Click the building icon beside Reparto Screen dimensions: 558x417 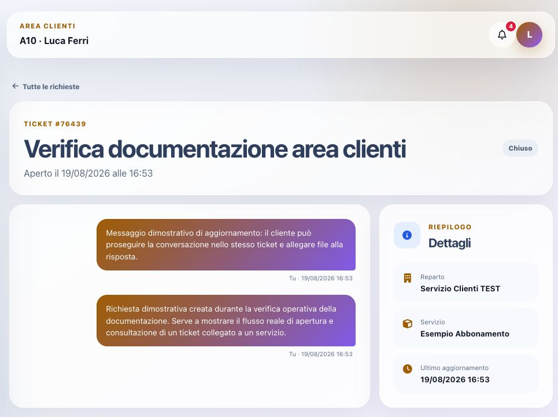[x=408, y=278]
